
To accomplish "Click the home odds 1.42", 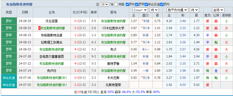I will pos(169,85).
